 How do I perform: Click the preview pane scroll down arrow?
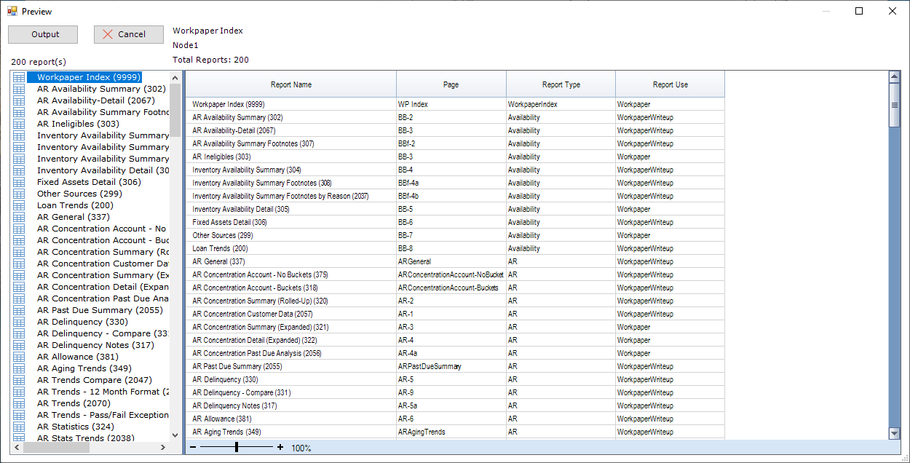[x=895, y=433]
